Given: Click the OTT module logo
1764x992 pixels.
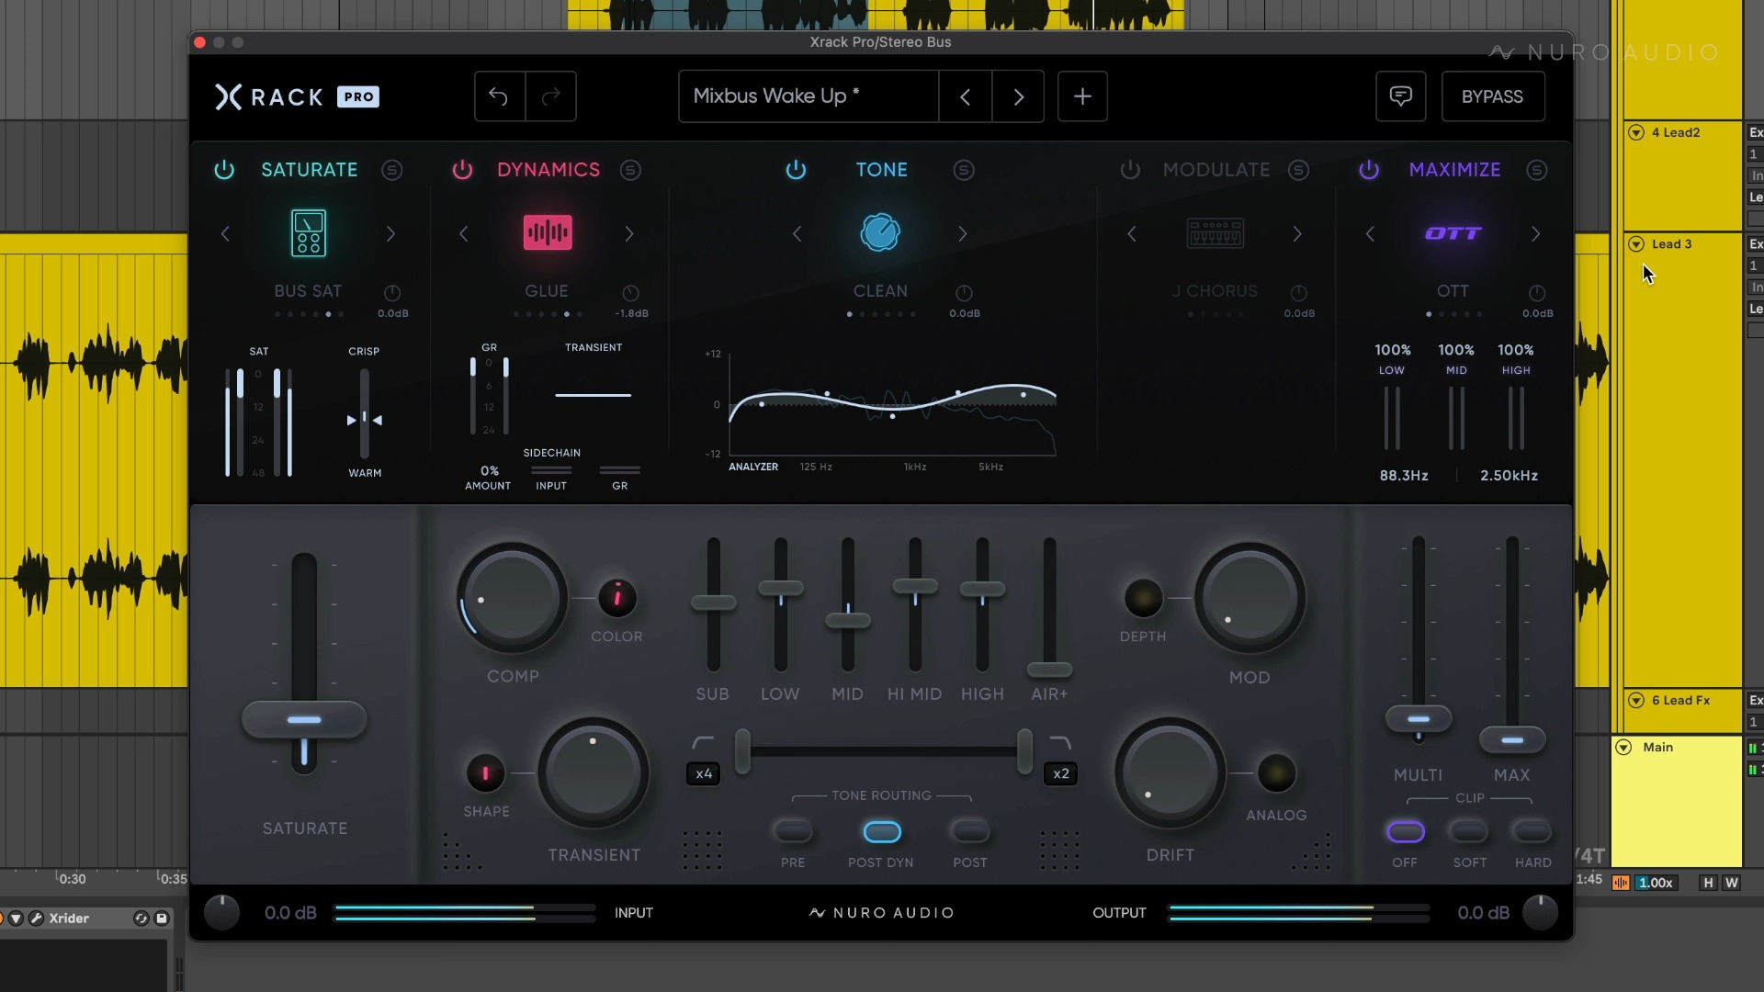Looking at the screenshot, I should pos(1453,233).
